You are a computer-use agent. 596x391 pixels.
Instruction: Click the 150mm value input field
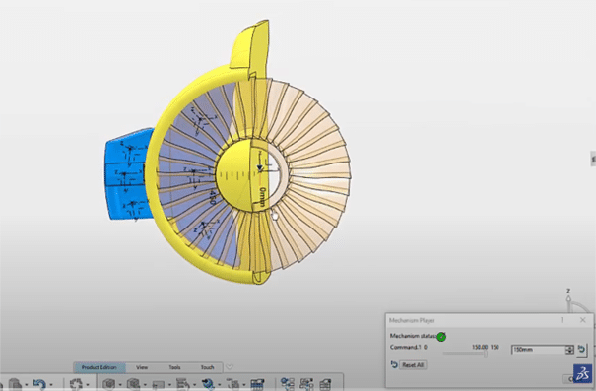tap(538, 350)
